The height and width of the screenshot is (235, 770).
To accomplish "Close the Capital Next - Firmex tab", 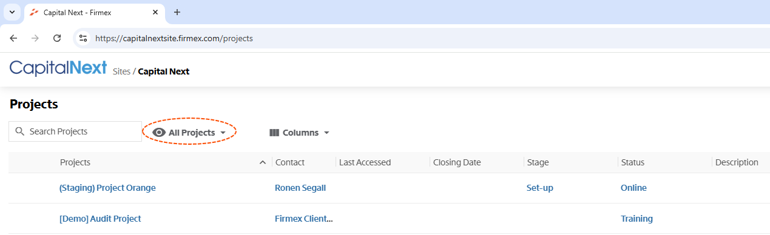I will pos(155,12).
